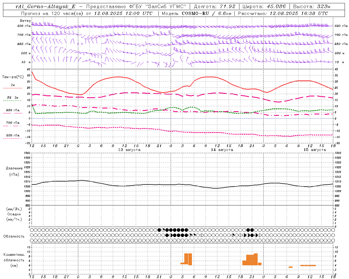Select the forecast start text 12.08.2025 12:00 UTC
The height and width of the screenshot is (279, 349).
(x=123, y=13)
